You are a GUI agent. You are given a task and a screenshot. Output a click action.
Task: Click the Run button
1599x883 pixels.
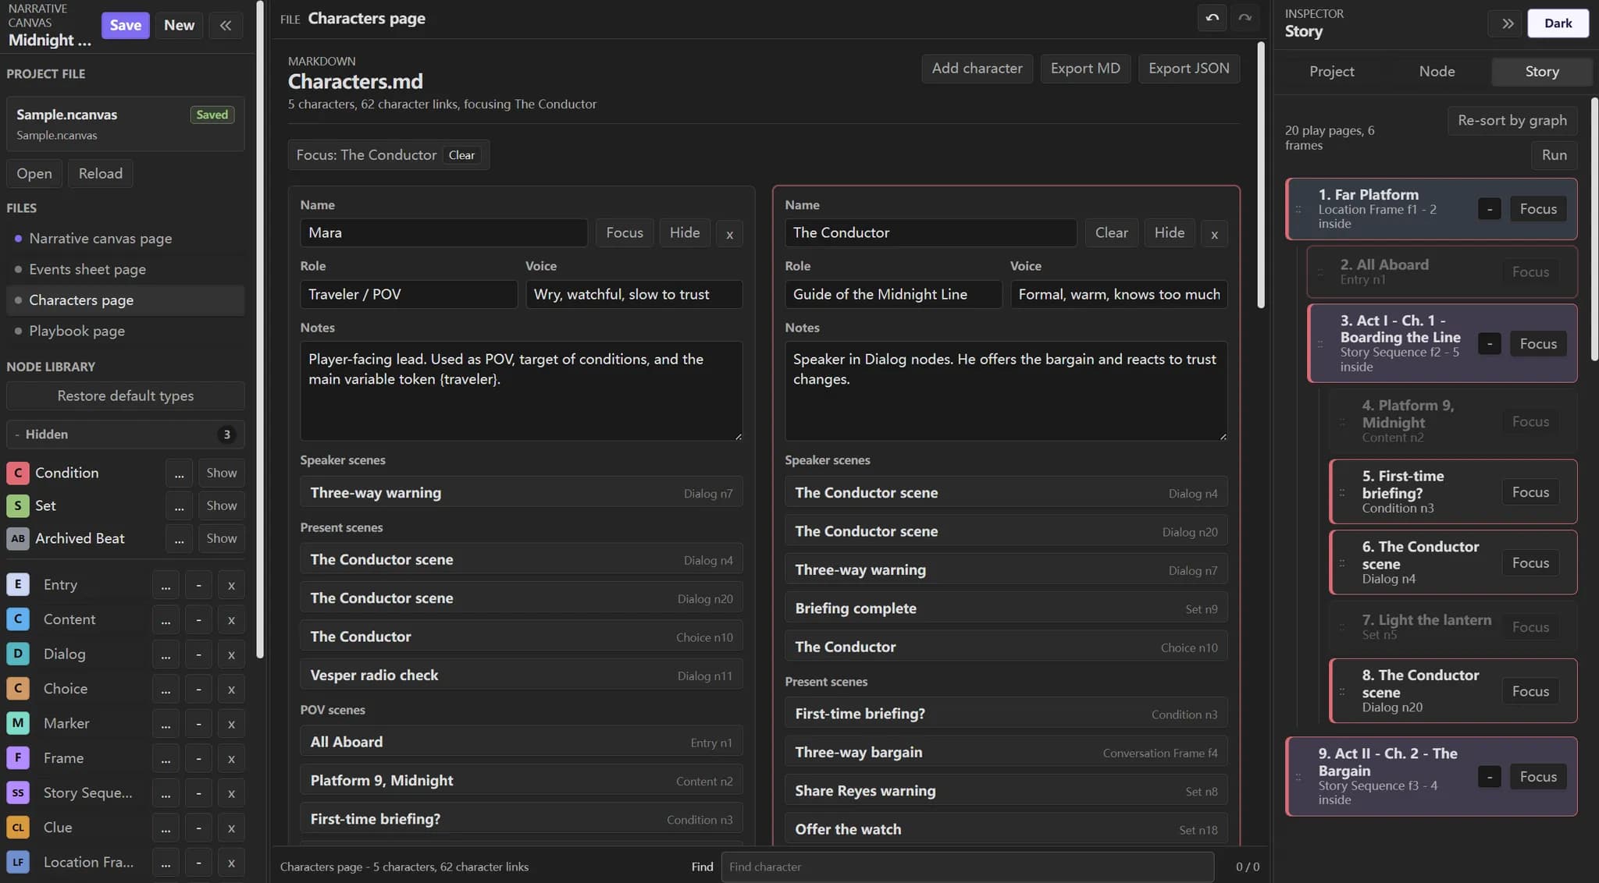click(1554, 155)
